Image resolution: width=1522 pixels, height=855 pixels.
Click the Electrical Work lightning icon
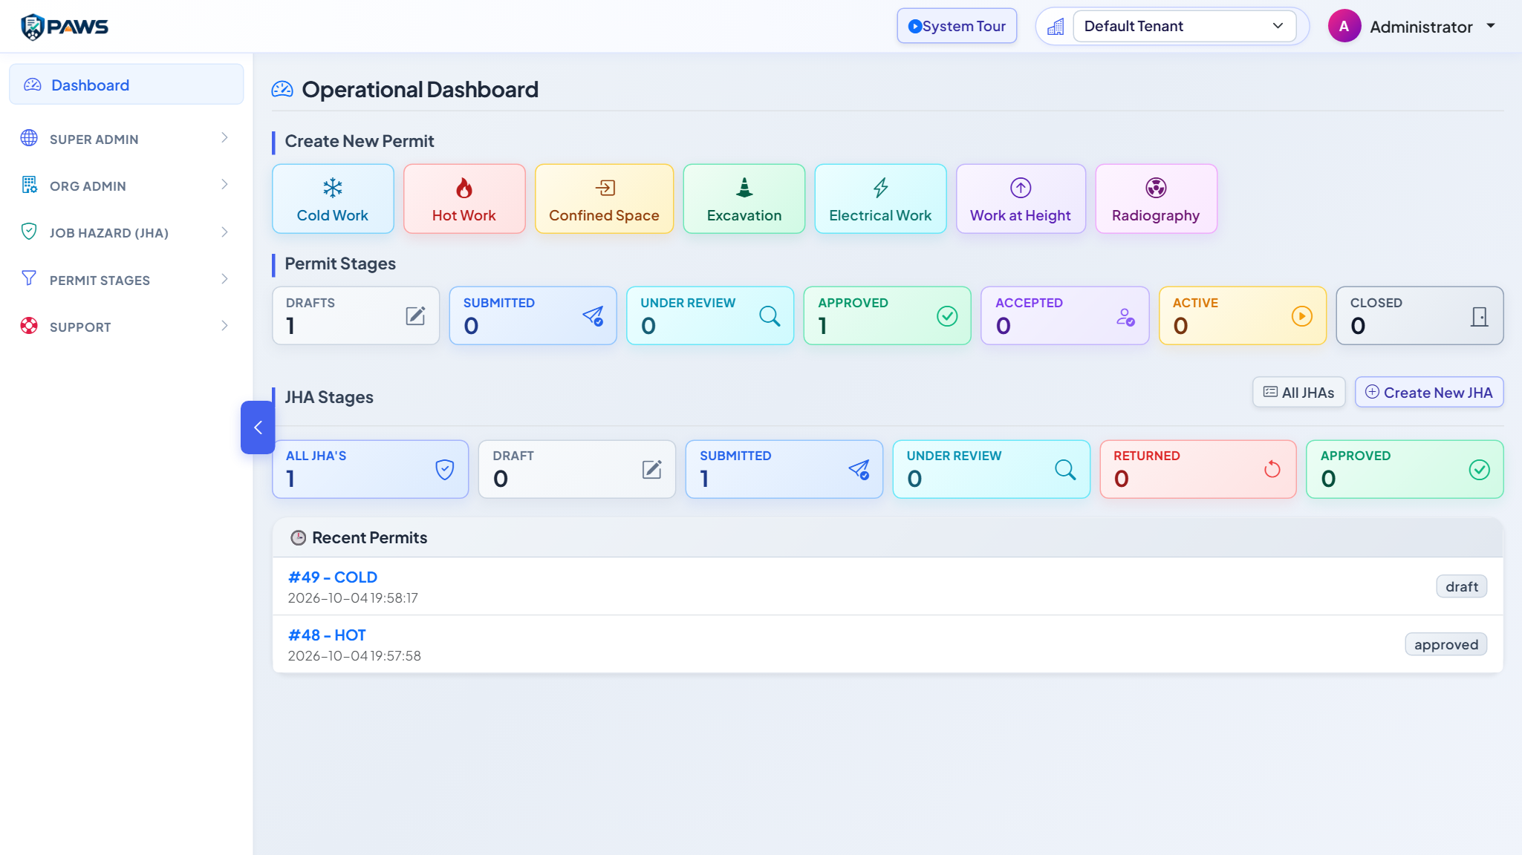[x=881, y=188]
